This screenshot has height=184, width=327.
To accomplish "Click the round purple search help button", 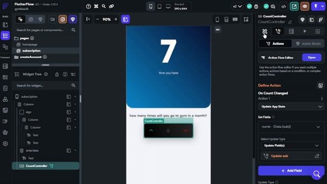I will tap(317, 174).
